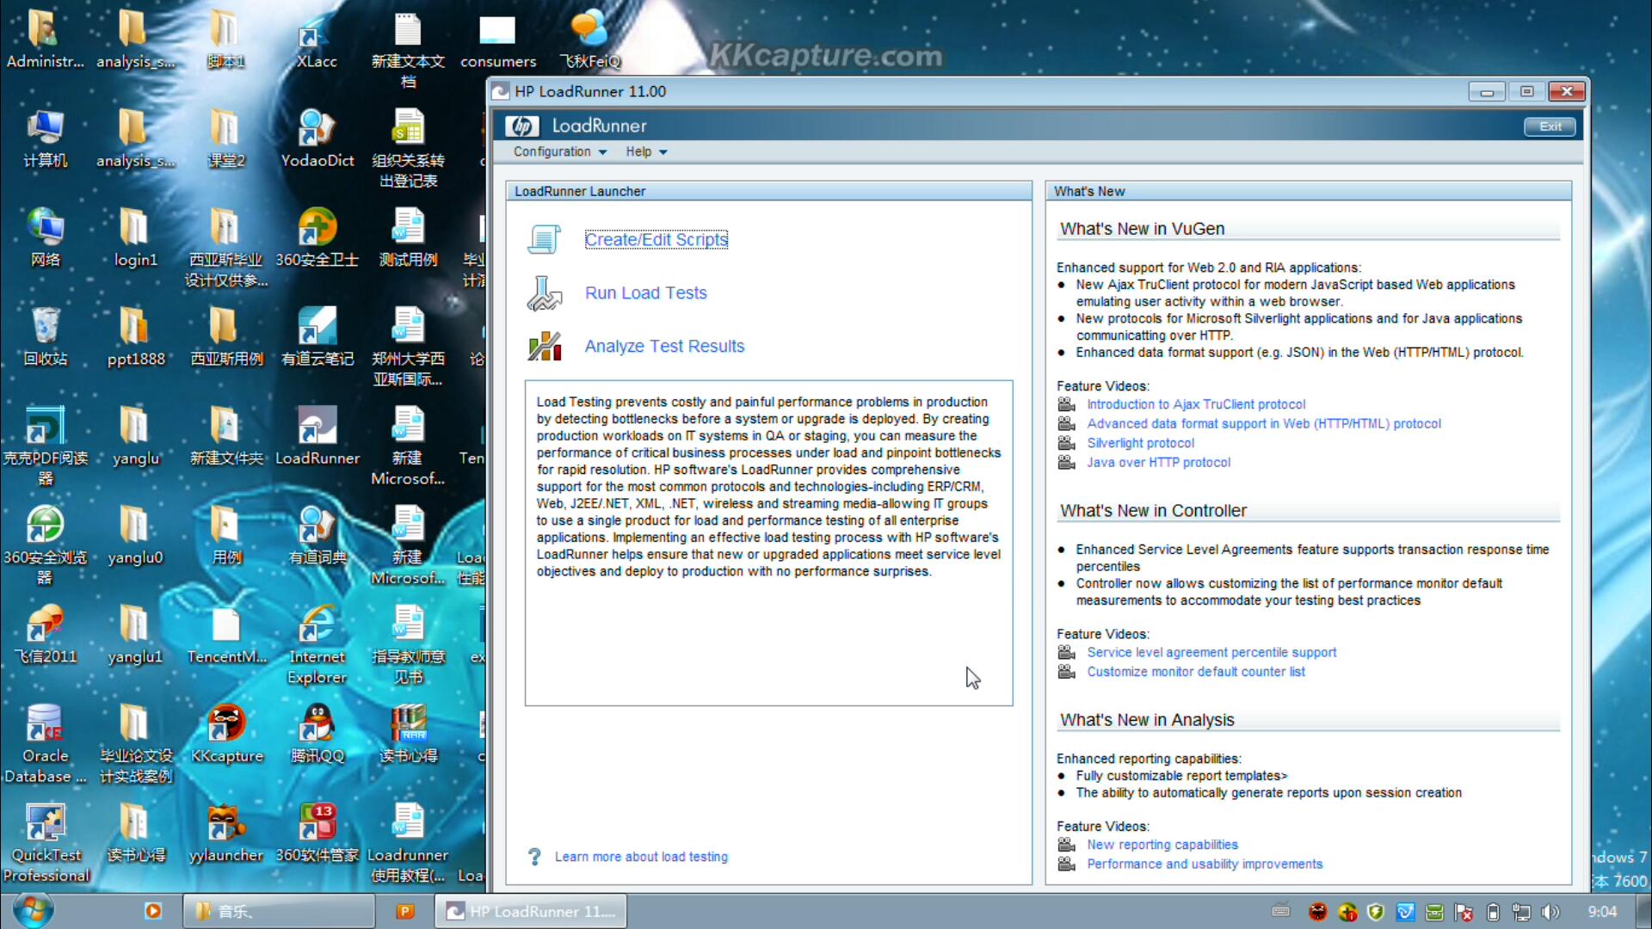Screen dimensions: 1652x929
Task: Open Customize monitor default counter list link
Action: tap(1196, 672)
